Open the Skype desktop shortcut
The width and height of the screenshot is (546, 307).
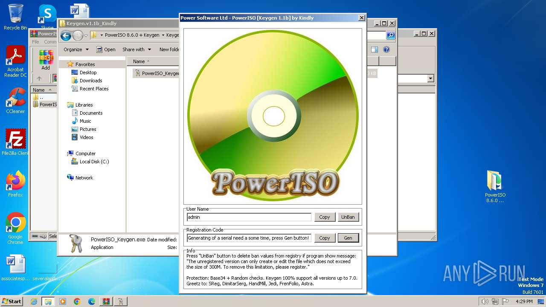(47, 17)
